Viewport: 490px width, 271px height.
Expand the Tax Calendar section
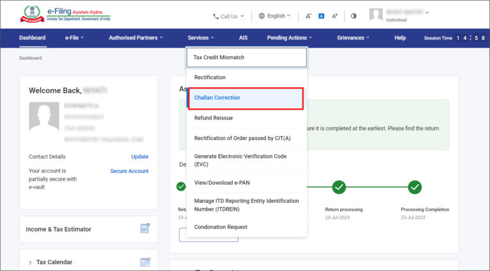pyautogui.click(x=30, y=262)
